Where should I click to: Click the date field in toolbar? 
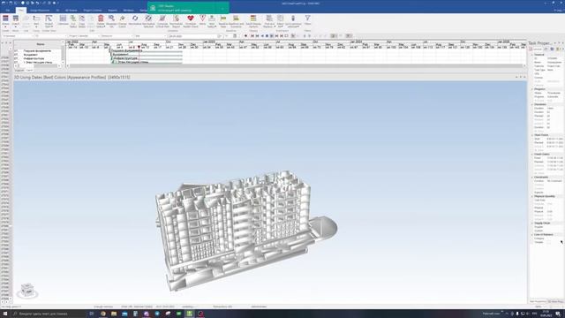(x=195, y=36)
